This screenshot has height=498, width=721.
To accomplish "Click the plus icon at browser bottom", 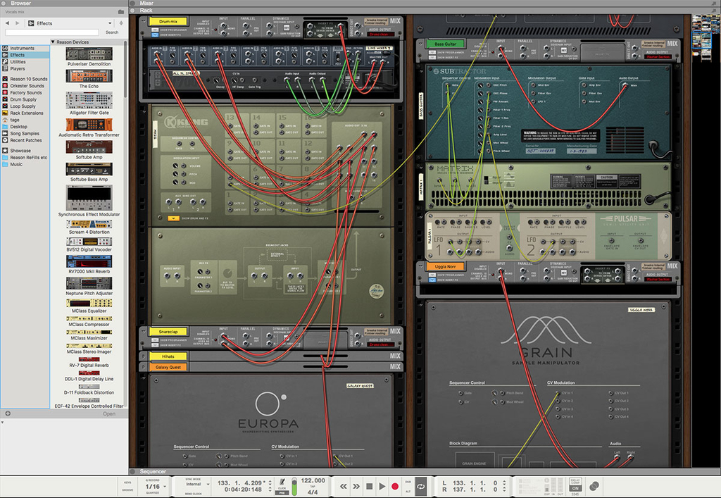I will click(x=7, y=413).
